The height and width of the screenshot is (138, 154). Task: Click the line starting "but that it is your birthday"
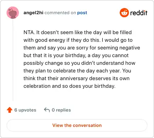pos(76,56)
